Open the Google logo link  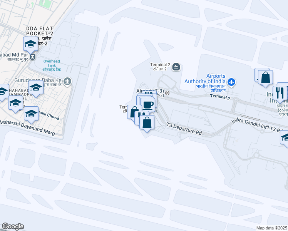(x=13, y=226)
